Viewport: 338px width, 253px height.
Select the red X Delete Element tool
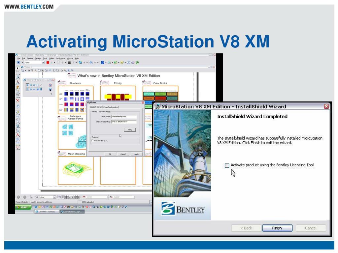pyautogui.click(x=17, y=100)
